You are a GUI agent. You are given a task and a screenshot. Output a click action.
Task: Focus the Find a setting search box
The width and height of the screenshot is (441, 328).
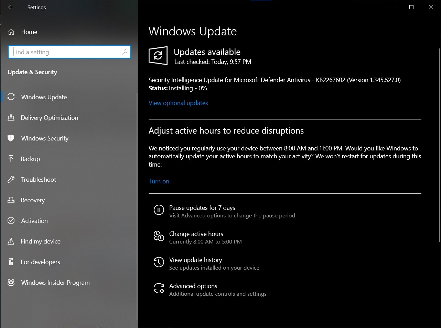pyautogui.click(x=69, y=52)
